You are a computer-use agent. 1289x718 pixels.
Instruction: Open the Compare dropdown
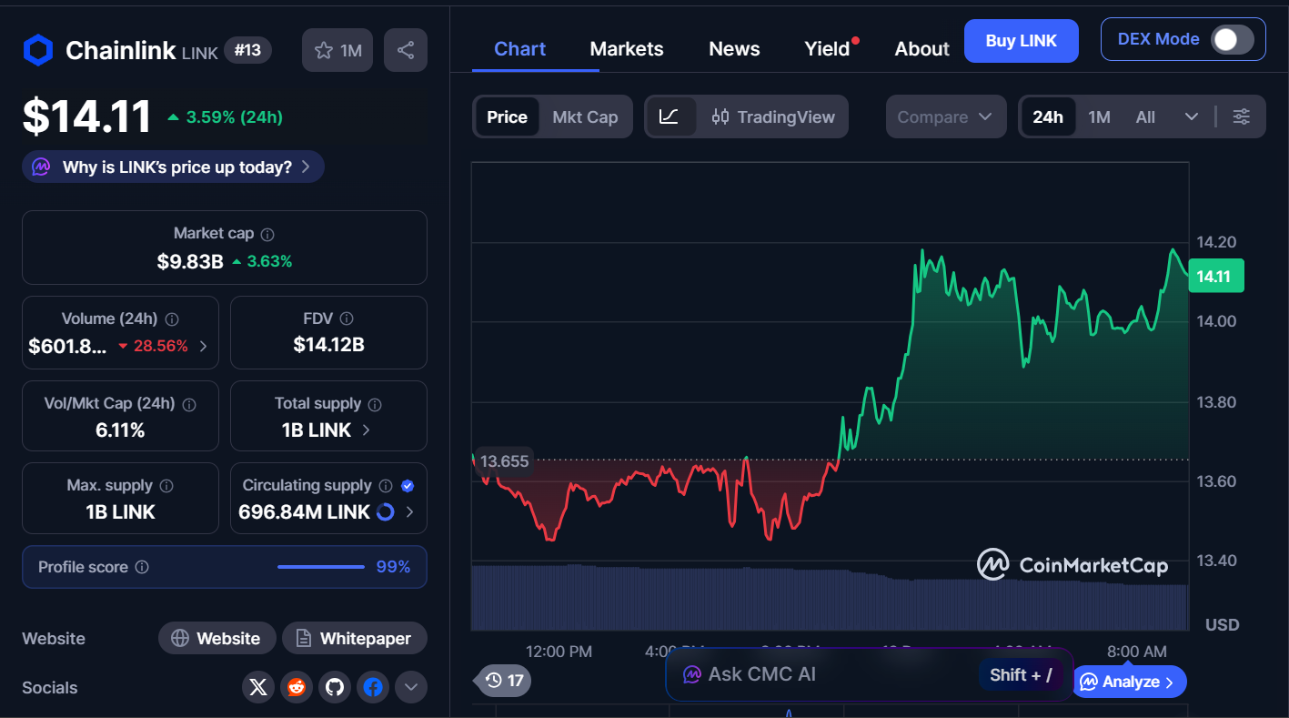945,116
